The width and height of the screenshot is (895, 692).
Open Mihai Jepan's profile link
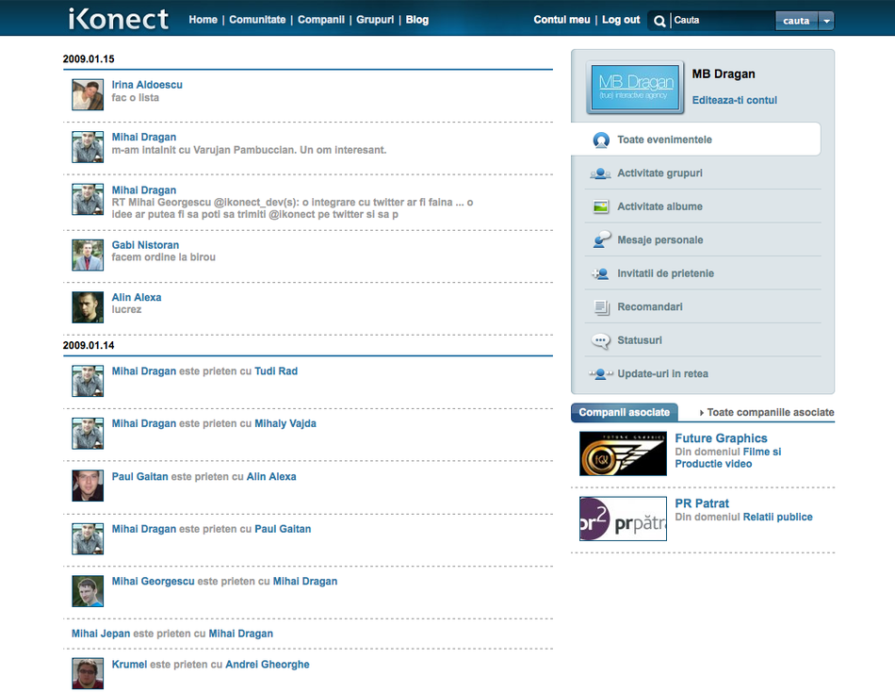[101, 634]
